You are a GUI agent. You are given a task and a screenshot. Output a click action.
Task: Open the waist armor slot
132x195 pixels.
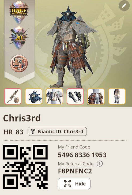(x=96, y=96)
